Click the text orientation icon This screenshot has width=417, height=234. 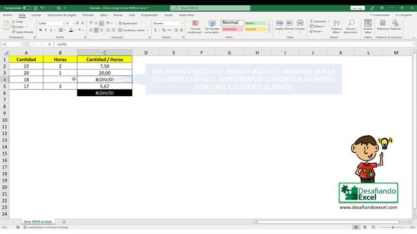point(108,23)
